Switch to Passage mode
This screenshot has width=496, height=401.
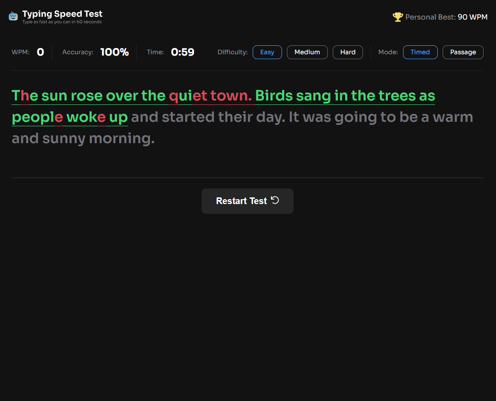(463, 52)
